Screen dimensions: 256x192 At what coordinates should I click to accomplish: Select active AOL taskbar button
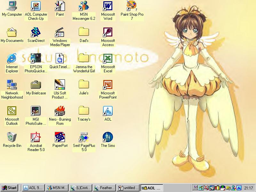(x=152, y=188)
